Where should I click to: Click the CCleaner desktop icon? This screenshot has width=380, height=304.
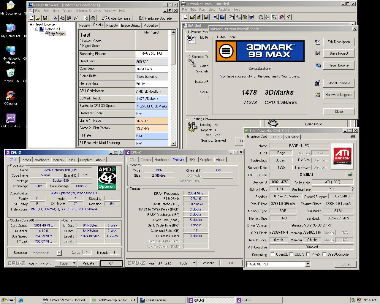point(11,98)
